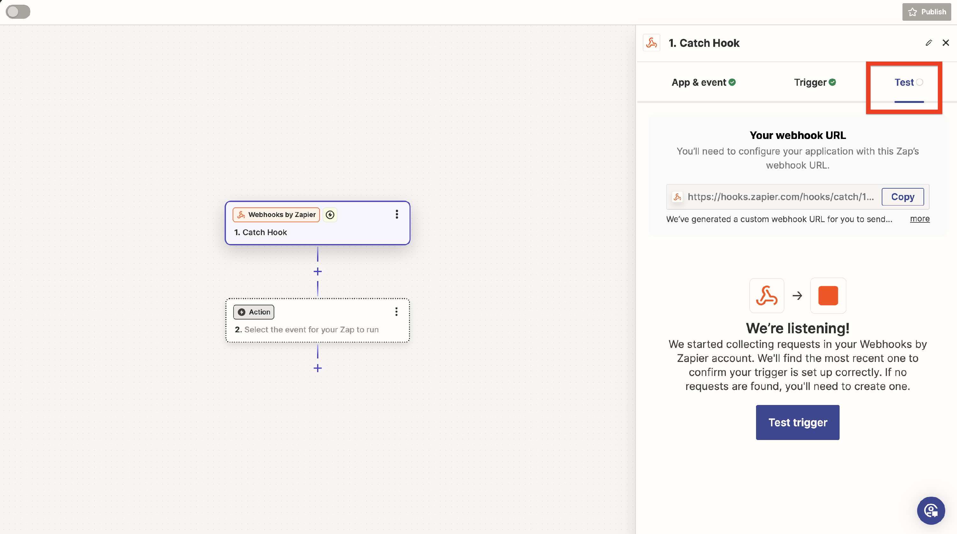Add step below the Action node
The width and height of the screenshot is (957, 534).
pos(317,368)
